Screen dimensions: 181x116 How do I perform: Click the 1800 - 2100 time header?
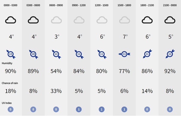click(147, 5)
